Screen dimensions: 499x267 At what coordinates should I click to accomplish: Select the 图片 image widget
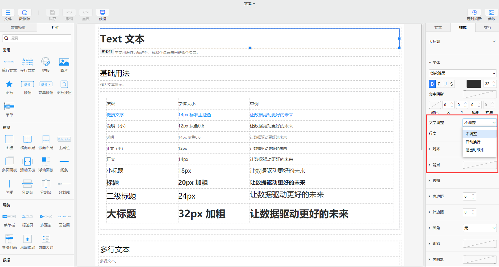point(64,62)
